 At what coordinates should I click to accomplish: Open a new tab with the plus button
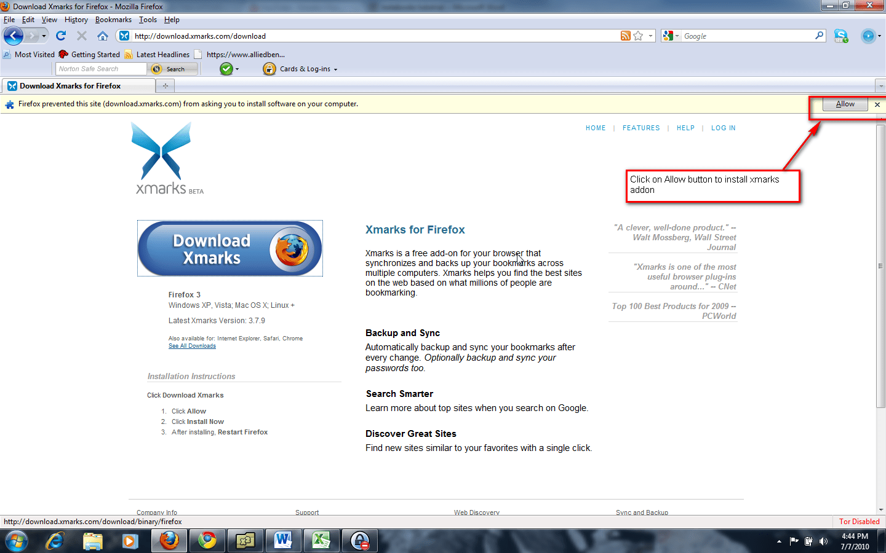[165, 86]
